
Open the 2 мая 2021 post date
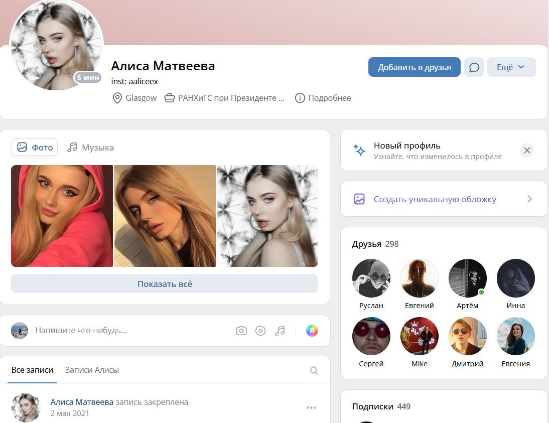coord(70,413)
